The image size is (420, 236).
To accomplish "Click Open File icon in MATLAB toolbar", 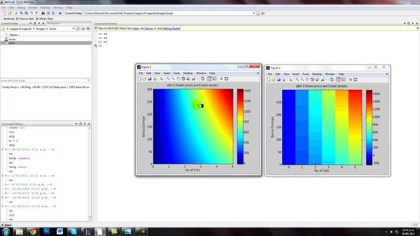I will [10, 13].
